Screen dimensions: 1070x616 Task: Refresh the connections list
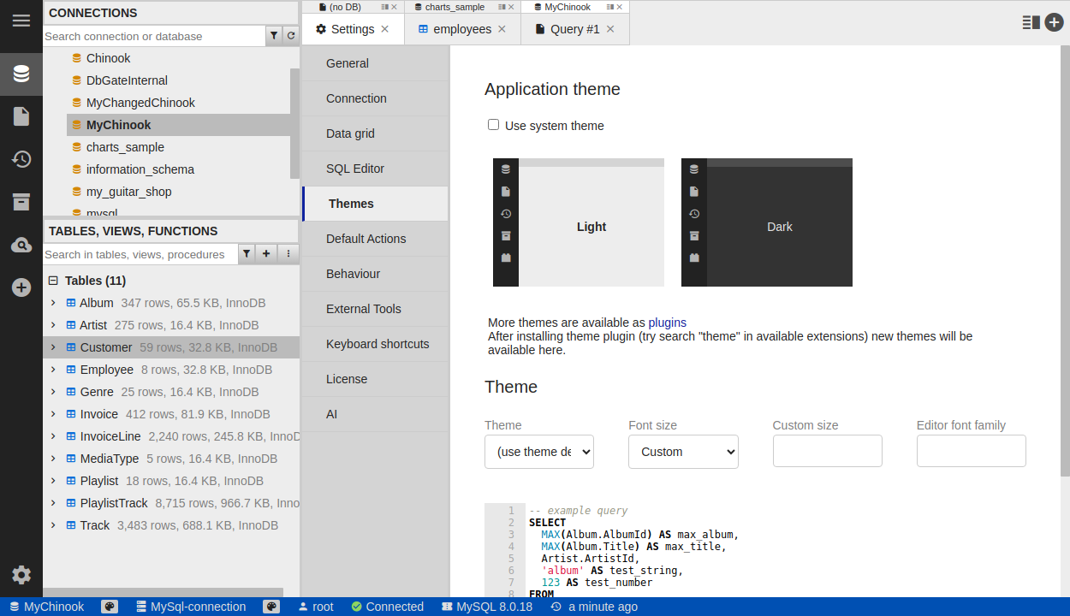coord(291,36)
